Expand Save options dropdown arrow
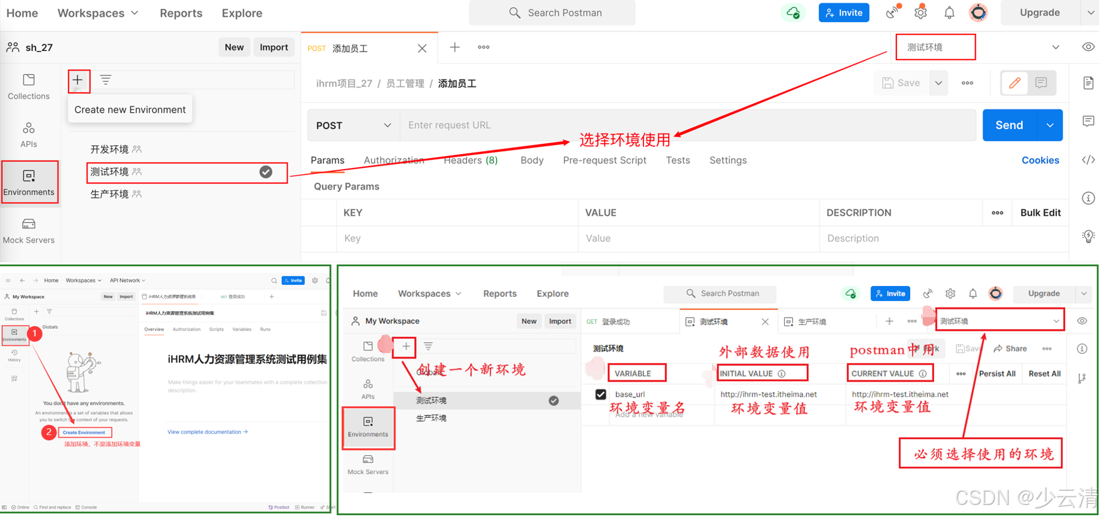 (938, 83)
